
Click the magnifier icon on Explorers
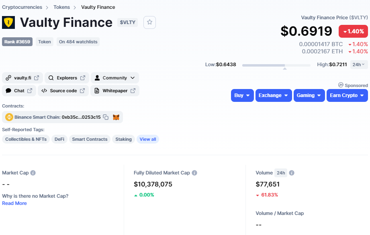pos(51,78)
